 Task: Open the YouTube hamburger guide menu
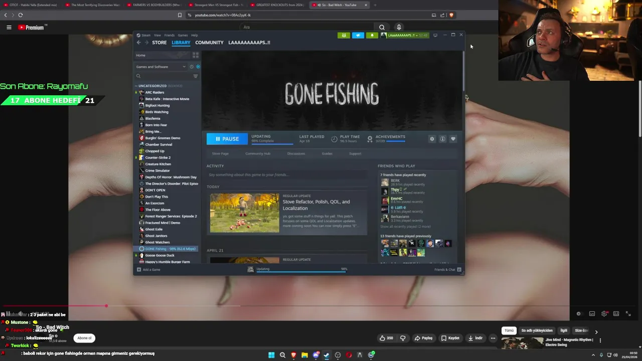(x=9, y=27)
